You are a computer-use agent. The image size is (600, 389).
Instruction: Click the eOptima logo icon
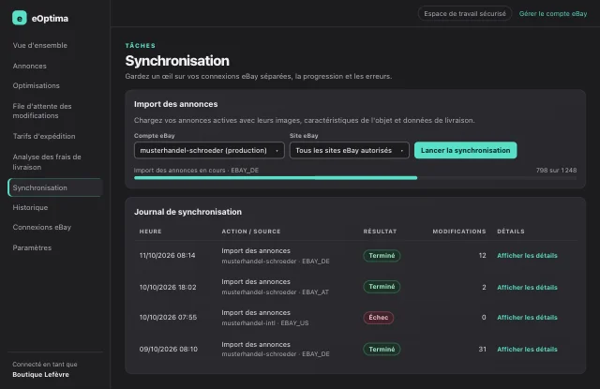(x=20, y=18)
